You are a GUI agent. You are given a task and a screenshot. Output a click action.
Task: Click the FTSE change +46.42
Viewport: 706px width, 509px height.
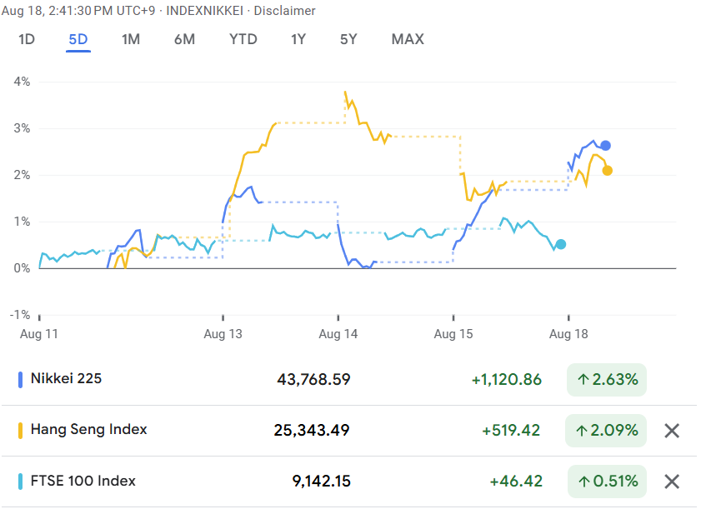pyautogui.click(x=516, y=482)
